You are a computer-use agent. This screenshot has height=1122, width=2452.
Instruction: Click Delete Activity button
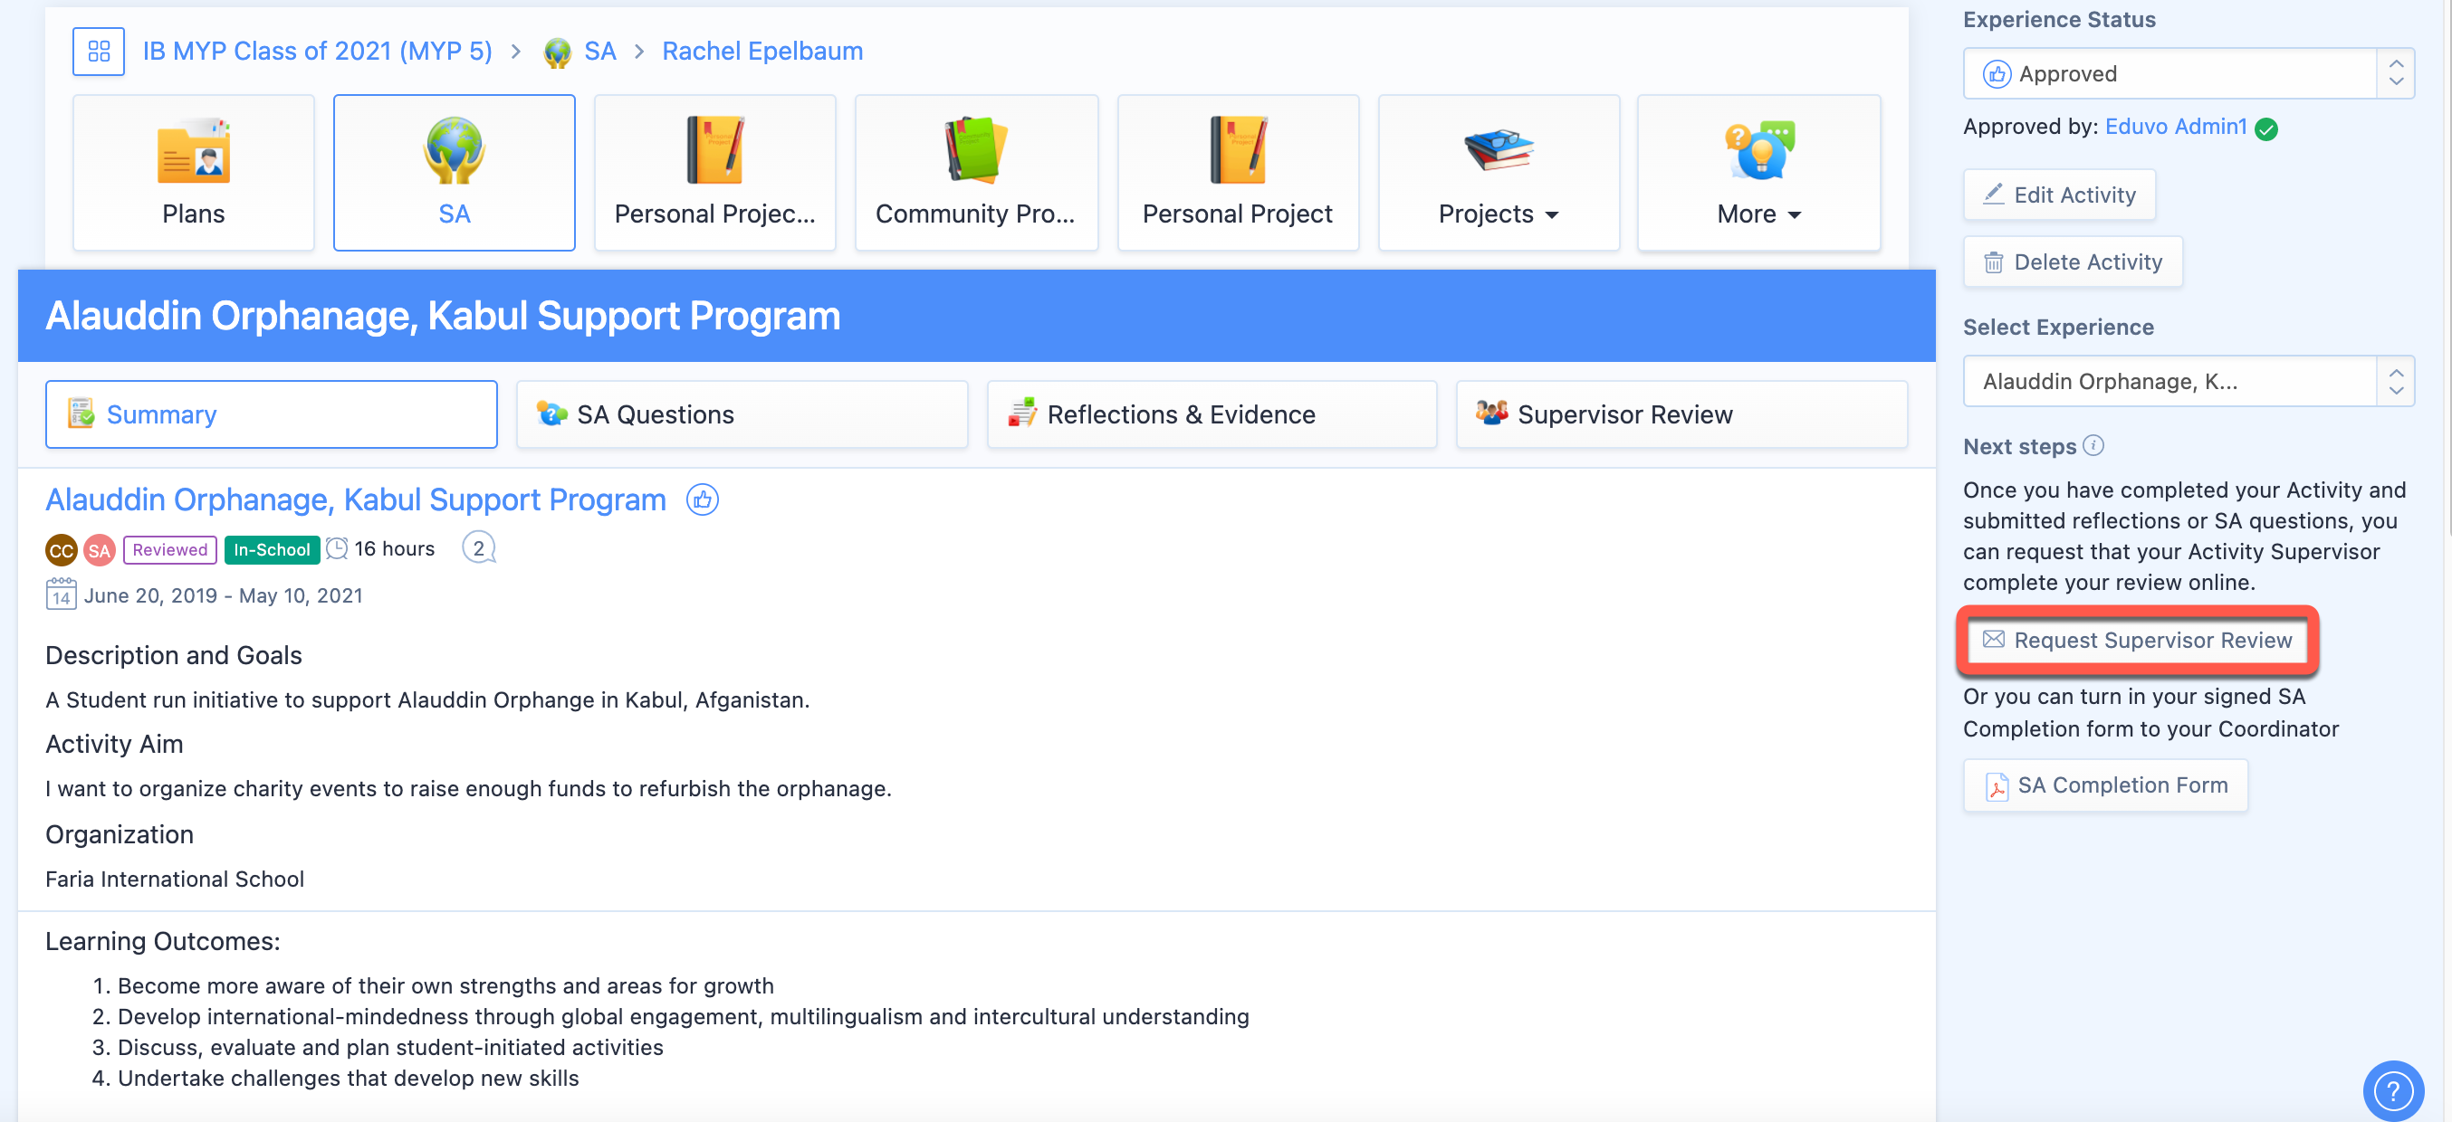tap(2073, 261)
